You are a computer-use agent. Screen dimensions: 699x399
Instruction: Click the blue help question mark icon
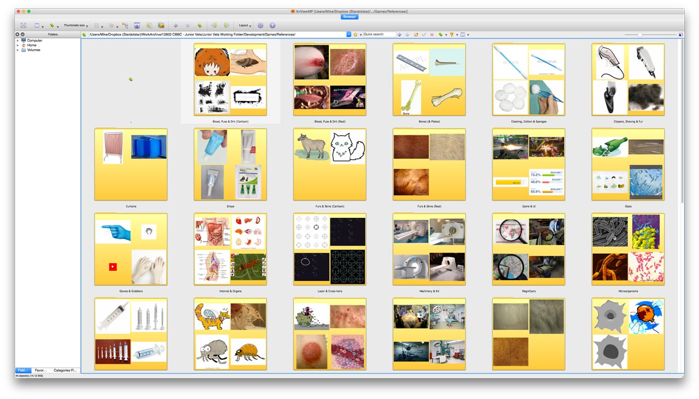click(x=273, y=25)
